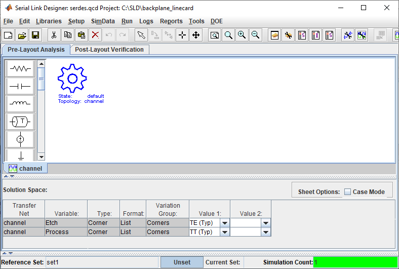399x269 pixels.
Task: Click the Unset button
Action: [x=182, y=262]
